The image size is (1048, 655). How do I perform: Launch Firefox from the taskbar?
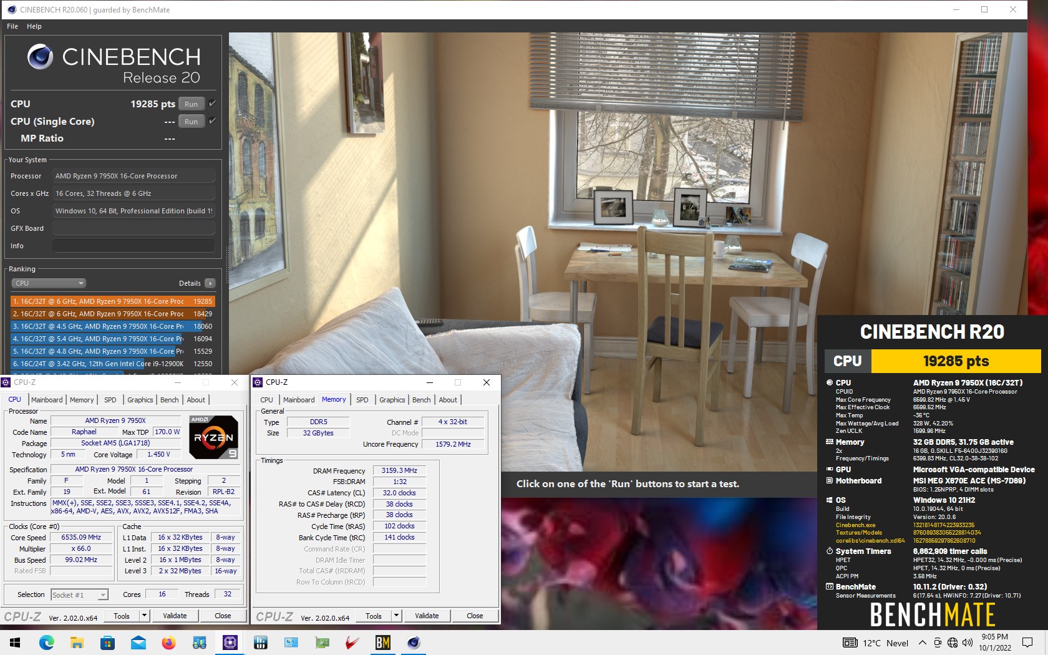click(x=168, y=643)
